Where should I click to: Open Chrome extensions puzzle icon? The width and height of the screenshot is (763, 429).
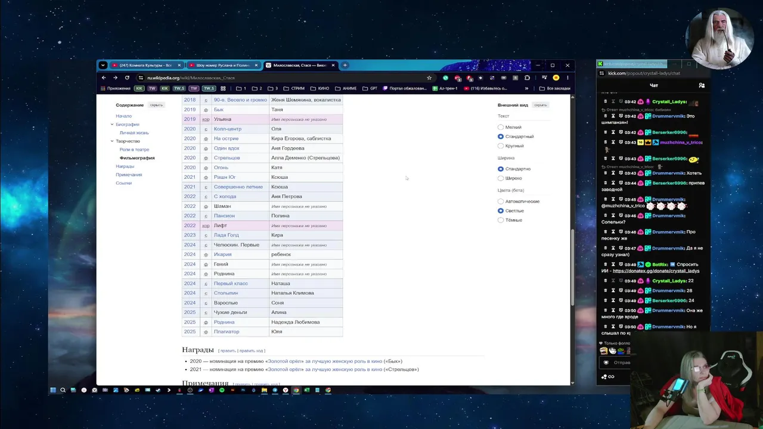click(527, 77)
